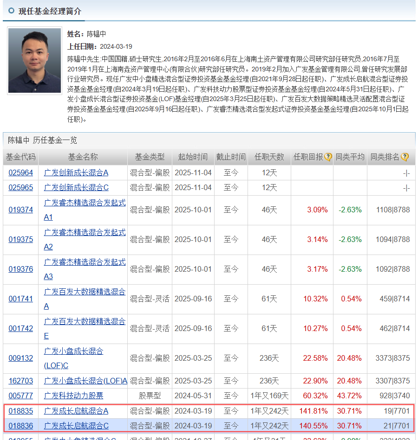The image size is (418, 440).
Task: Open 广发成长启航混合C fund link
Action: pyautogui.click(x=76, y=426)
